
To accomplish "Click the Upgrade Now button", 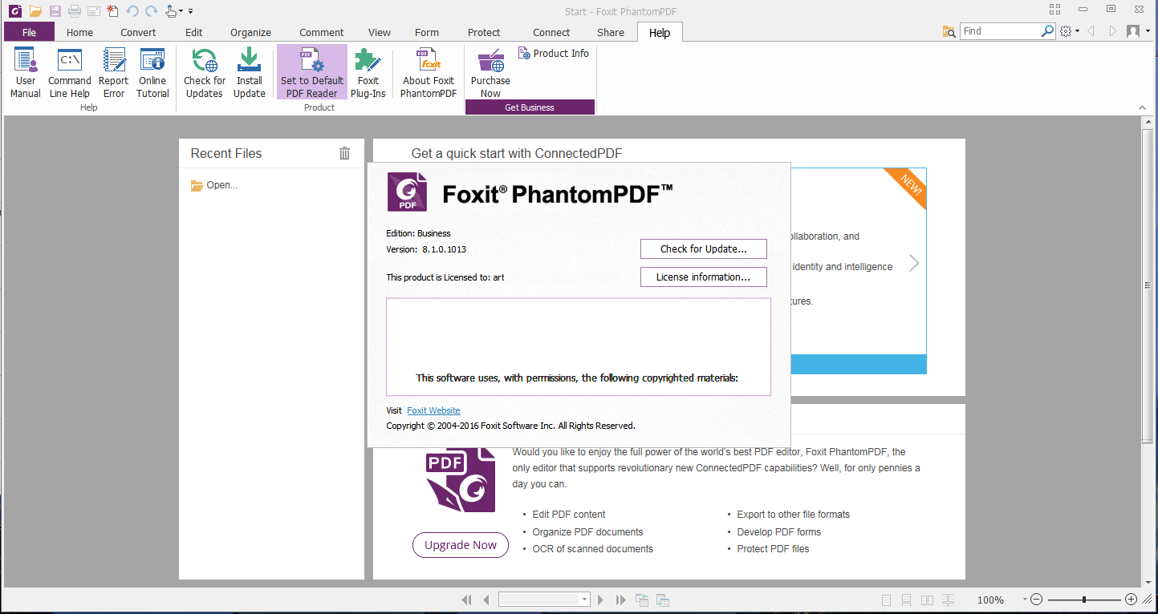I will [x=461, y=545].
